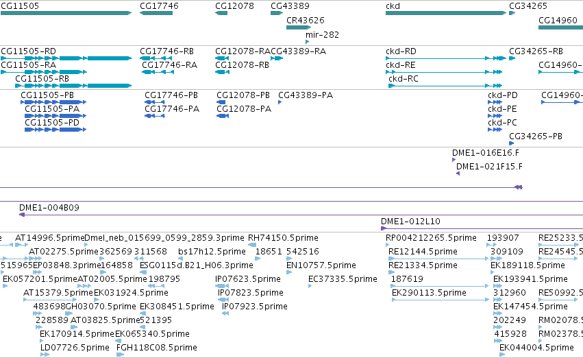Click EST EC37335.5prime
The width and height of the screenshot is (583, 358).
(310, 286)
